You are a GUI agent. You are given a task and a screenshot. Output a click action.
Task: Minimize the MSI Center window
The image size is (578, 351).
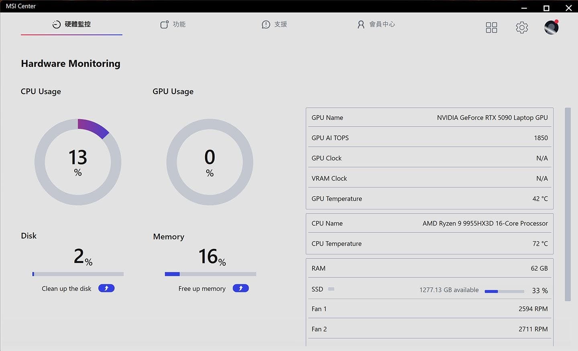524,8
